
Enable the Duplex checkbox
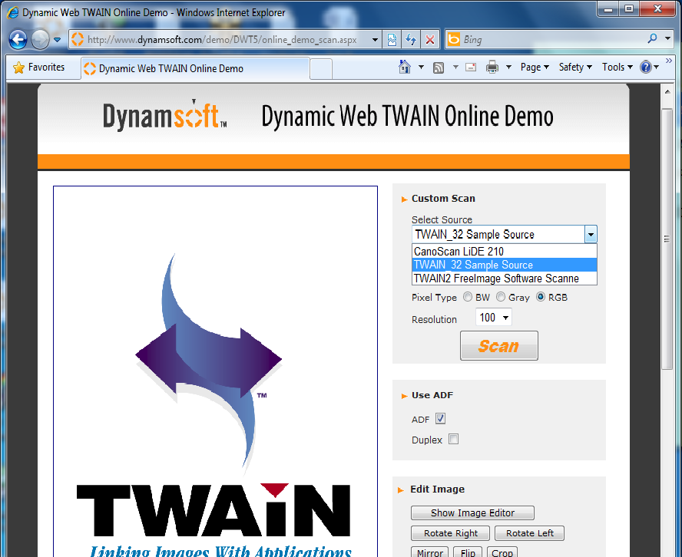[453, 439]
